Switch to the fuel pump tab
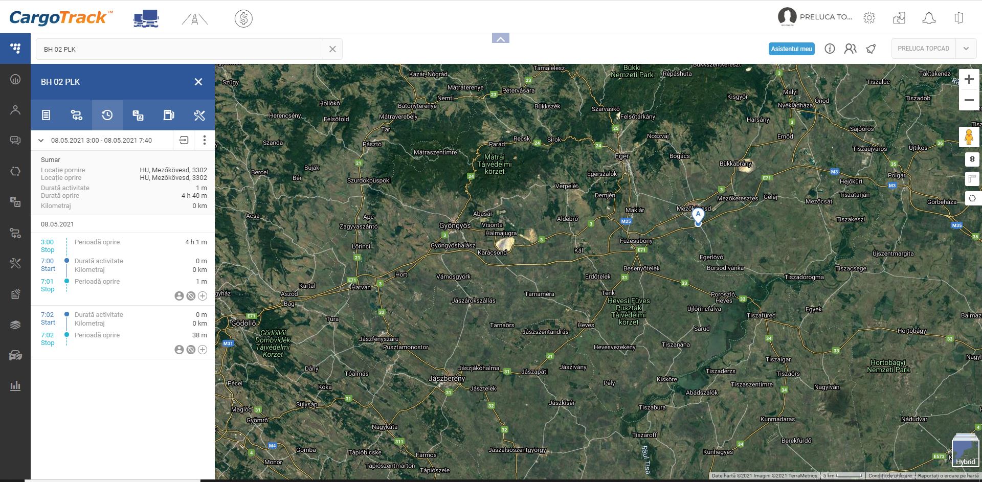 169,115
